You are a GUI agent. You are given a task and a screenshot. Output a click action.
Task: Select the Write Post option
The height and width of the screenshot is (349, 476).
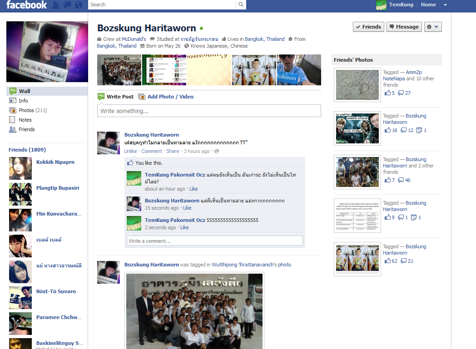click(x=116, y=97)
